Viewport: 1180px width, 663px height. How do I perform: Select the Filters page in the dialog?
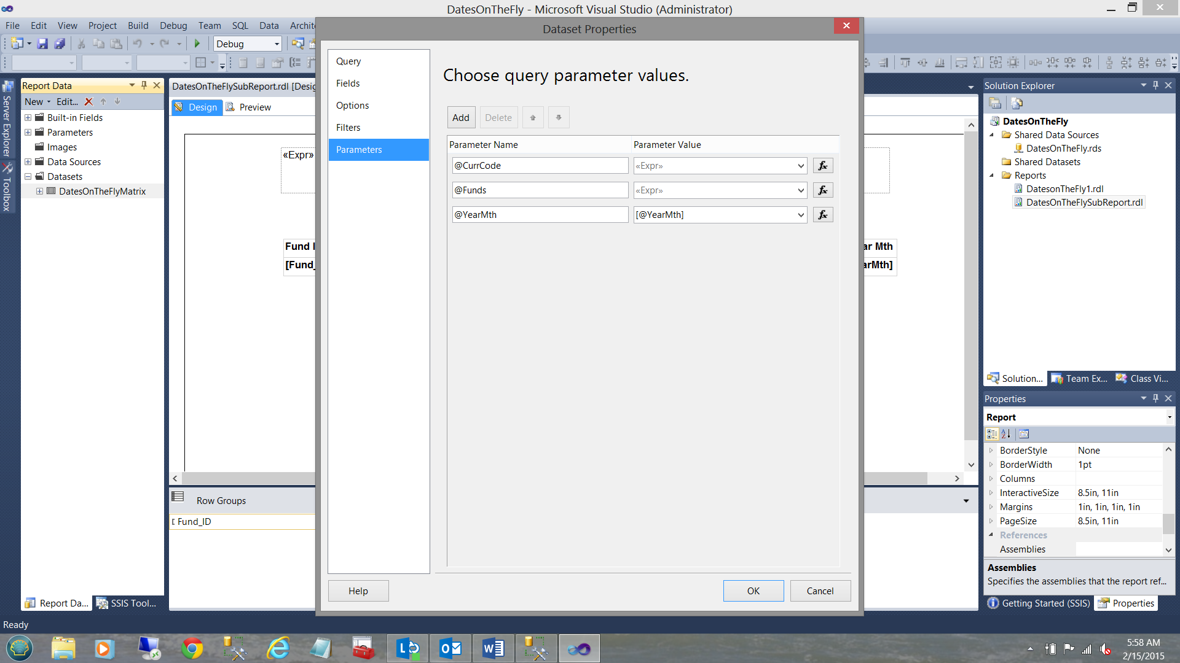click(x=348, y=128)
